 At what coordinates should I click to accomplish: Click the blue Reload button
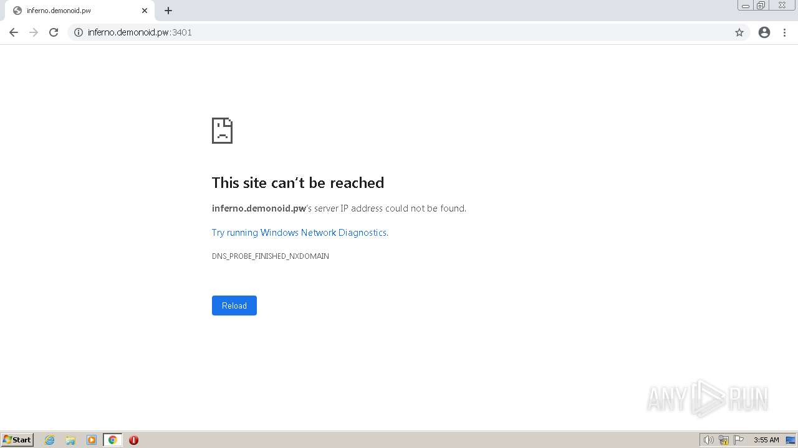coord(234,306)
